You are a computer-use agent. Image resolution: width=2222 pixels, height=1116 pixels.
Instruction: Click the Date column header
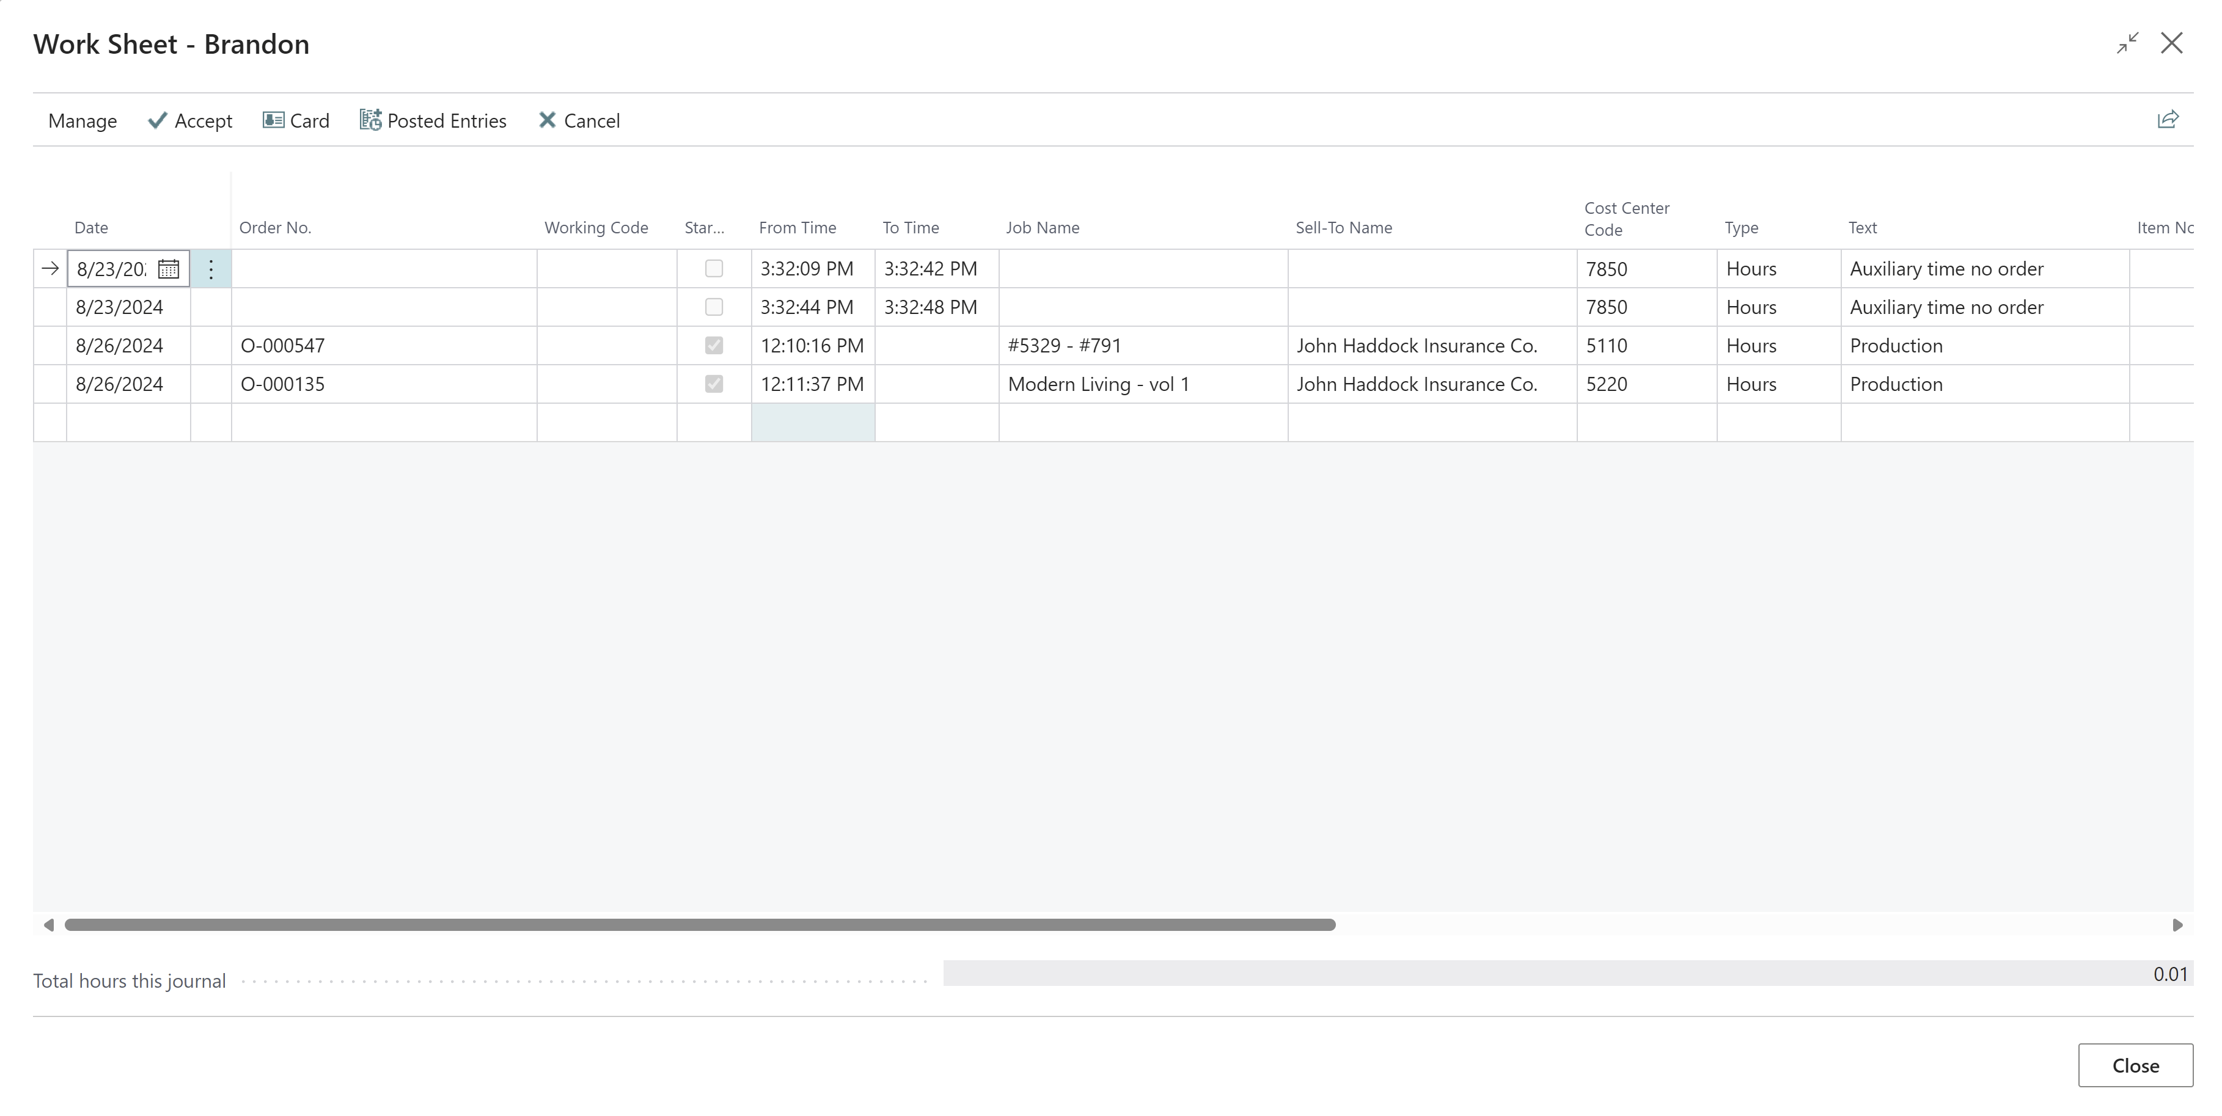pyautogui.click(x=92, y=228)
